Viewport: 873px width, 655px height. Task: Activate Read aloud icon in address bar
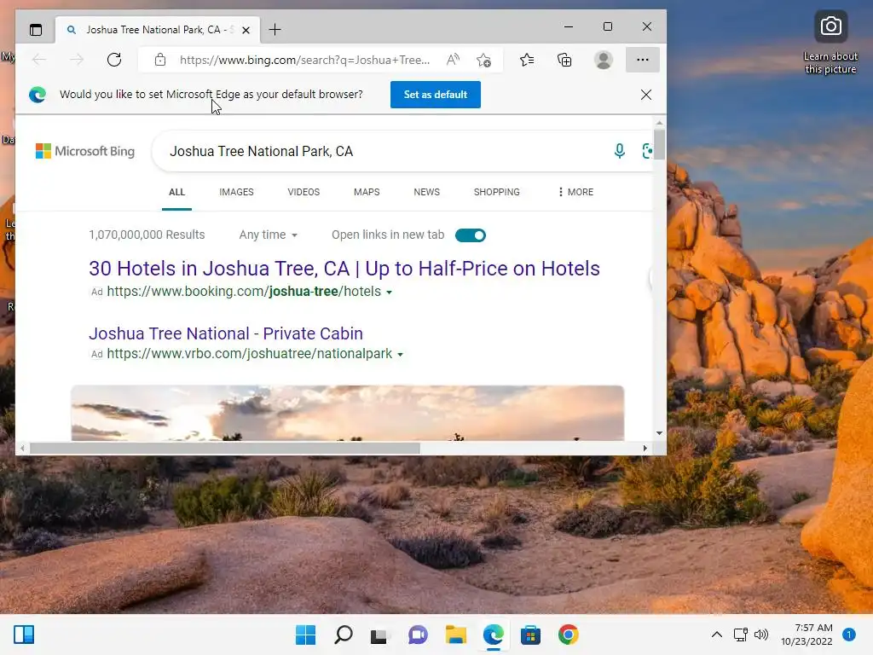click(x=454, y=60)
